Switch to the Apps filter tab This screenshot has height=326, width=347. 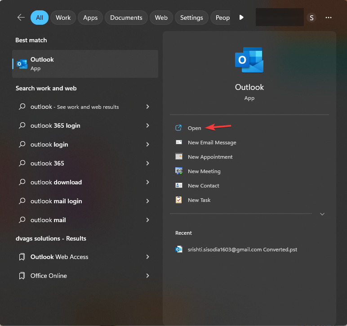[90, 18]
